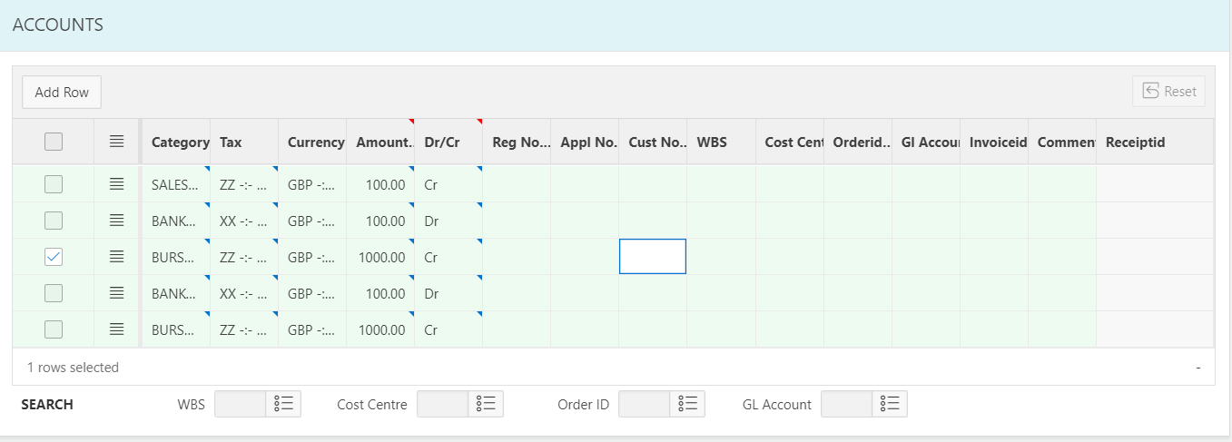Viewport: 1232px width, 442px height.
Task: Focus the Order ID search input field
Action: 645,404
